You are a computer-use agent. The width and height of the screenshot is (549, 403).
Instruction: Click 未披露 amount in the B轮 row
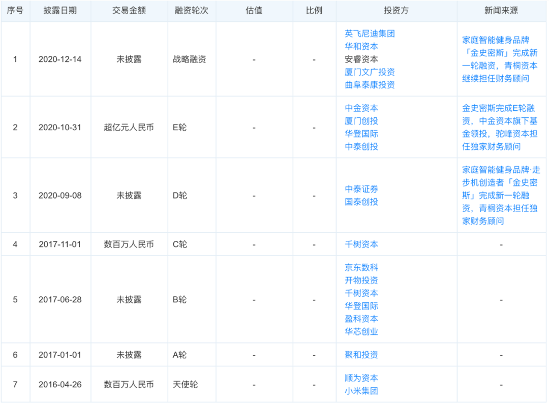pos(129,300)
